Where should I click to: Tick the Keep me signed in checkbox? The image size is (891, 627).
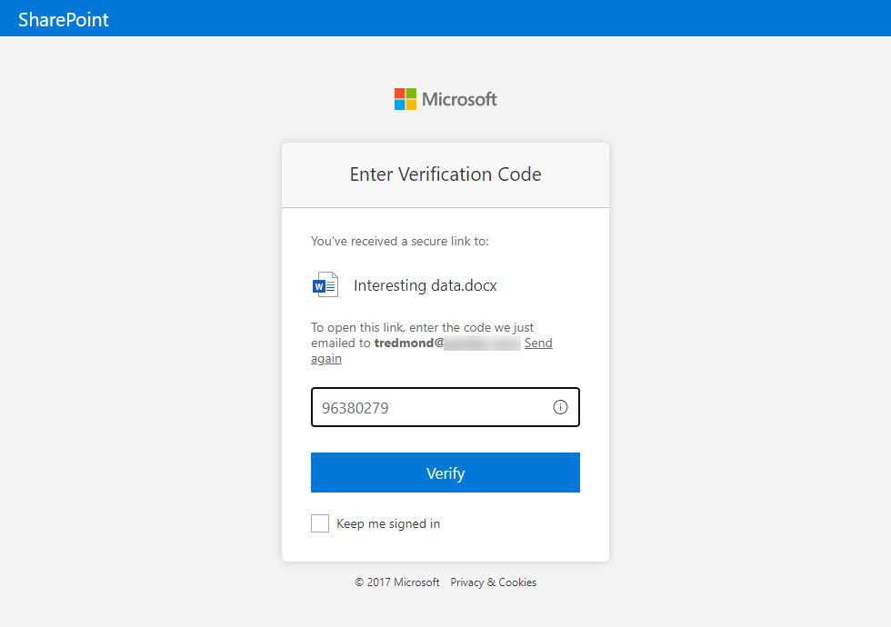pyautogui.click(x=320, y=523)
